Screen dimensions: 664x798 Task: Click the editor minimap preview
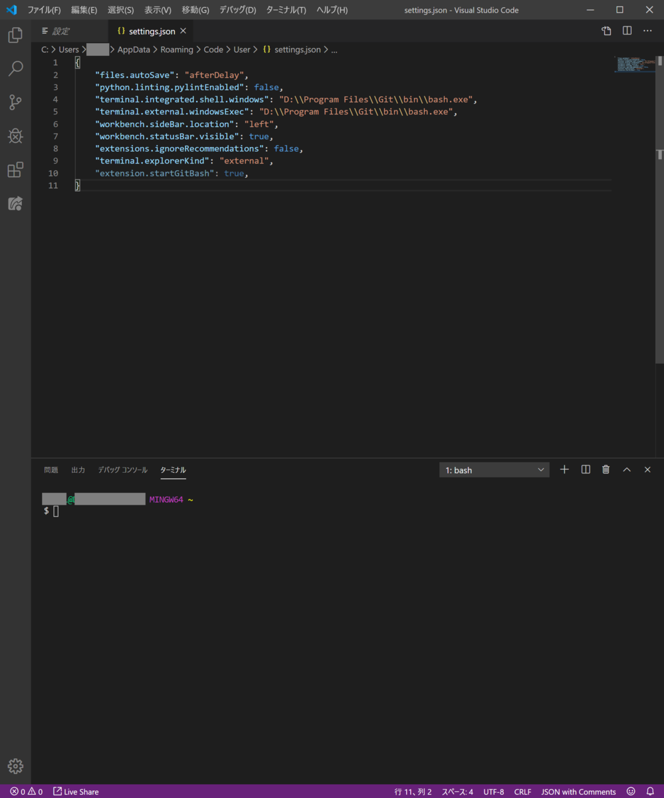click(635, 64)
